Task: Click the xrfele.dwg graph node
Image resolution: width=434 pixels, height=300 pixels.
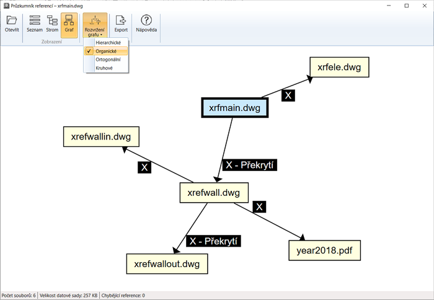Action: 339,66
